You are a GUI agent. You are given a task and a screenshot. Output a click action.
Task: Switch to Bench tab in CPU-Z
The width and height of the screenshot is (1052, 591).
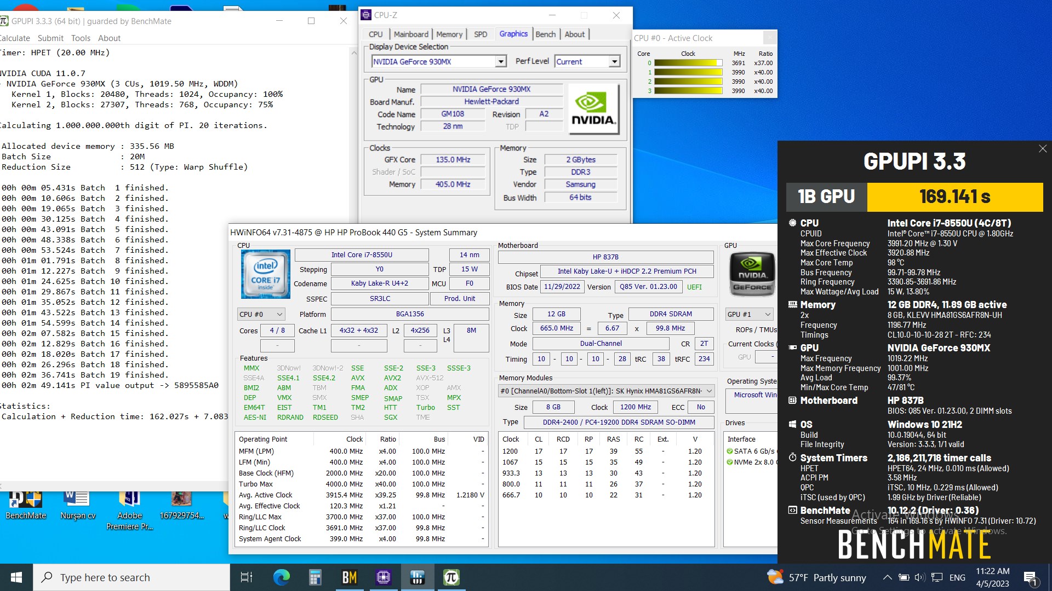545,34
